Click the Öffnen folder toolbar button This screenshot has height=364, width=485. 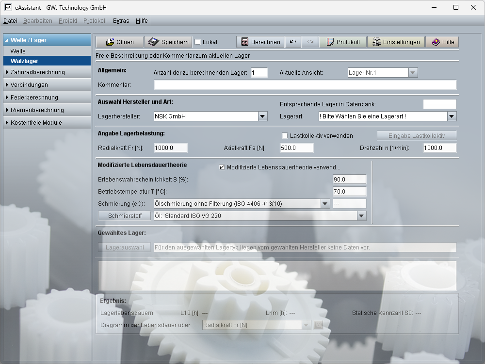119,42
